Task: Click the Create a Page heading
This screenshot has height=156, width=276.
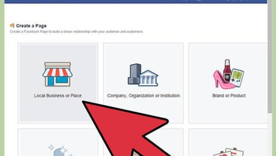Action: coord(31,26)
